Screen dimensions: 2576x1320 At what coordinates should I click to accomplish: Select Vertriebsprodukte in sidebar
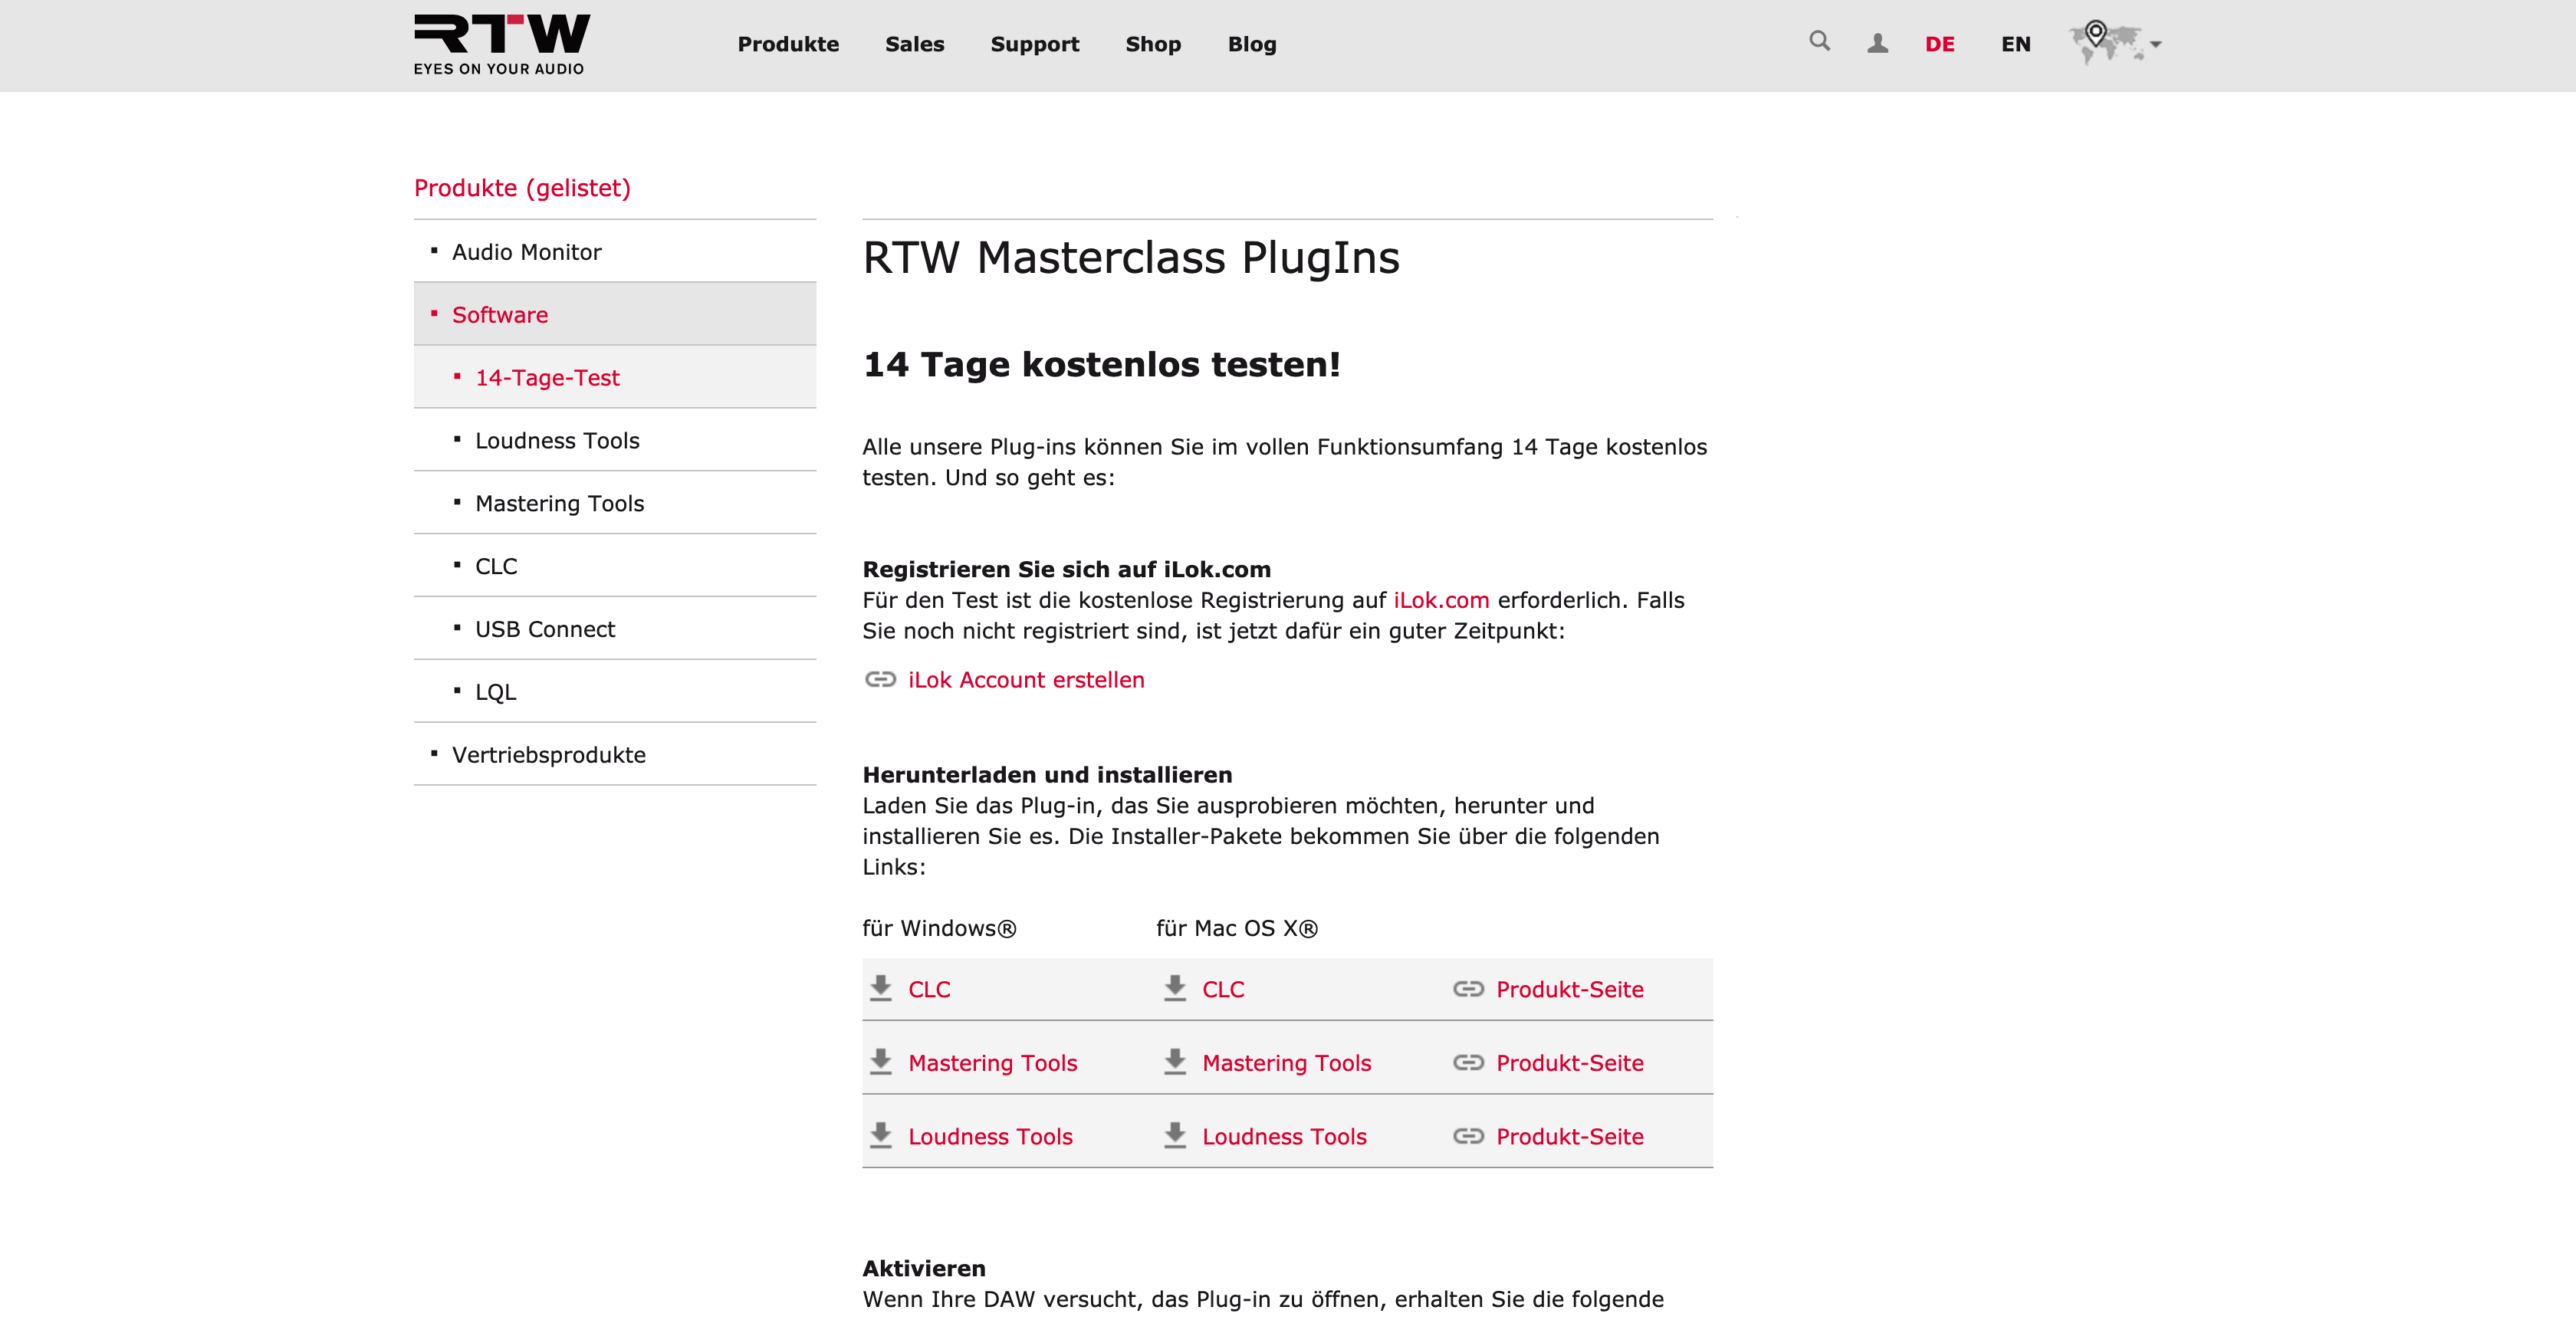click(x=615, y=754)
